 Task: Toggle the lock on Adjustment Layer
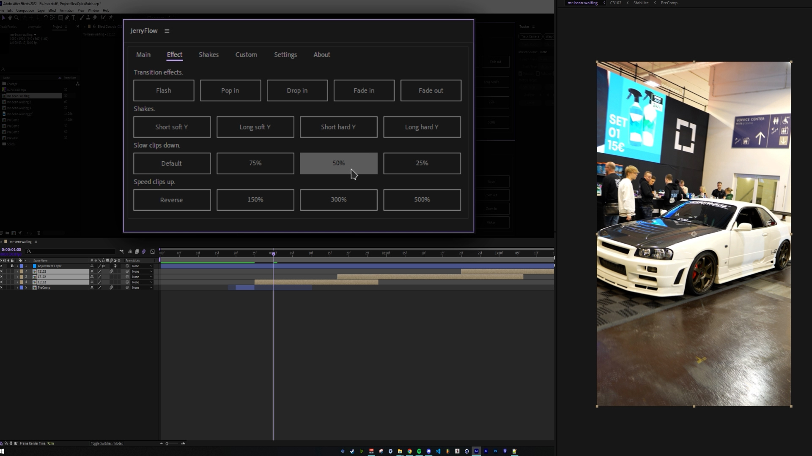point(12,266)
